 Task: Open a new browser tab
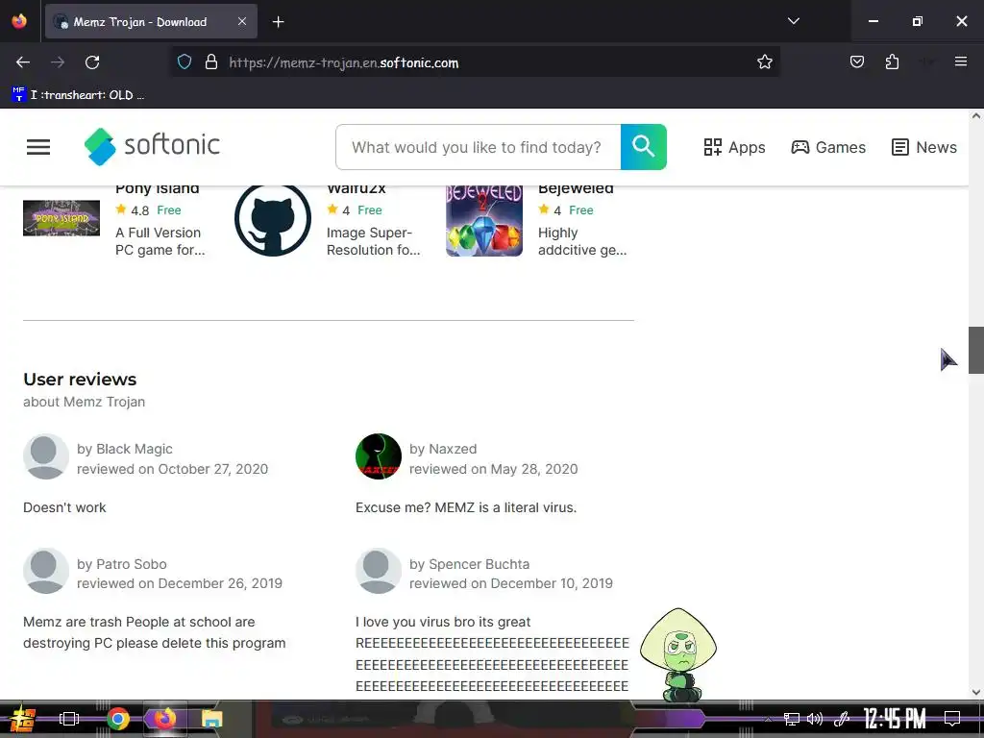(x=278, y=22)
